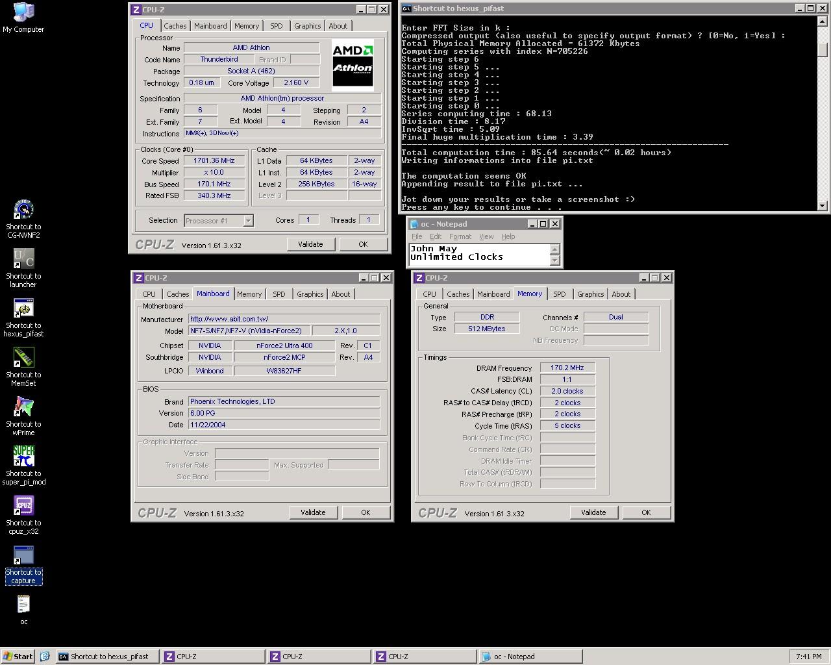This screenshot has height=665, width=831.
Task: Click the hexus_pifast console title bar icon
Action: [406, 8]
